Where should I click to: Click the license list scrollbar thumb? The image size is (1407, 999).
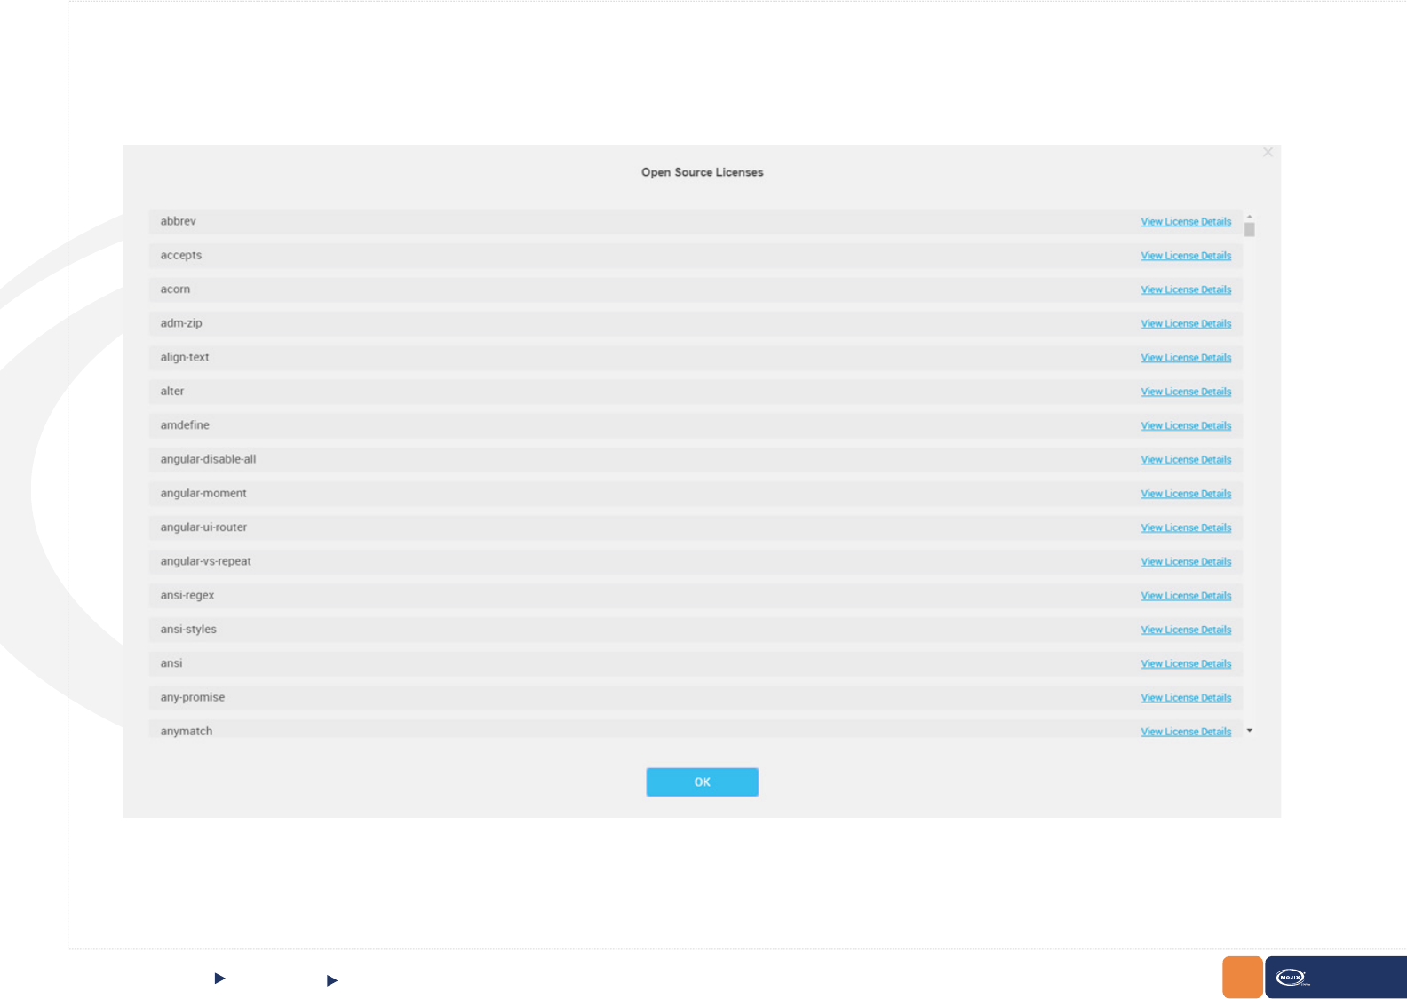pyautogui.click(x=1249, y=230)
